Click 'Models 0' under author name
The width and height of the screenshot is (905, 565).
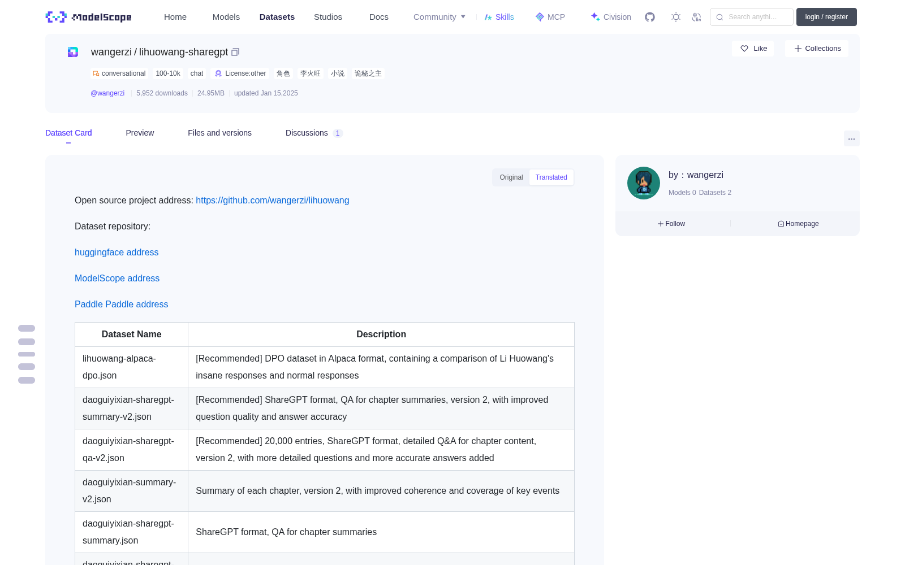pyautogui.click(x=682, y=193)
